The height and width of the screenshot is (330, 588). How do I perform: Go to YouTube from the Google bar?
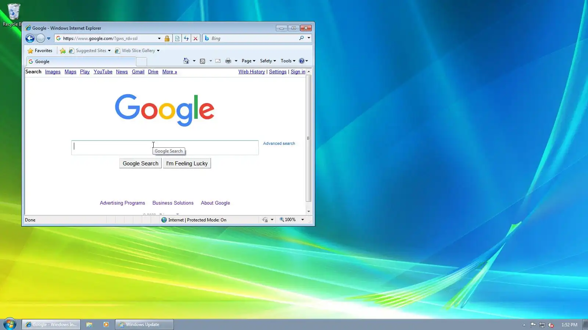(x=103, y=72)
